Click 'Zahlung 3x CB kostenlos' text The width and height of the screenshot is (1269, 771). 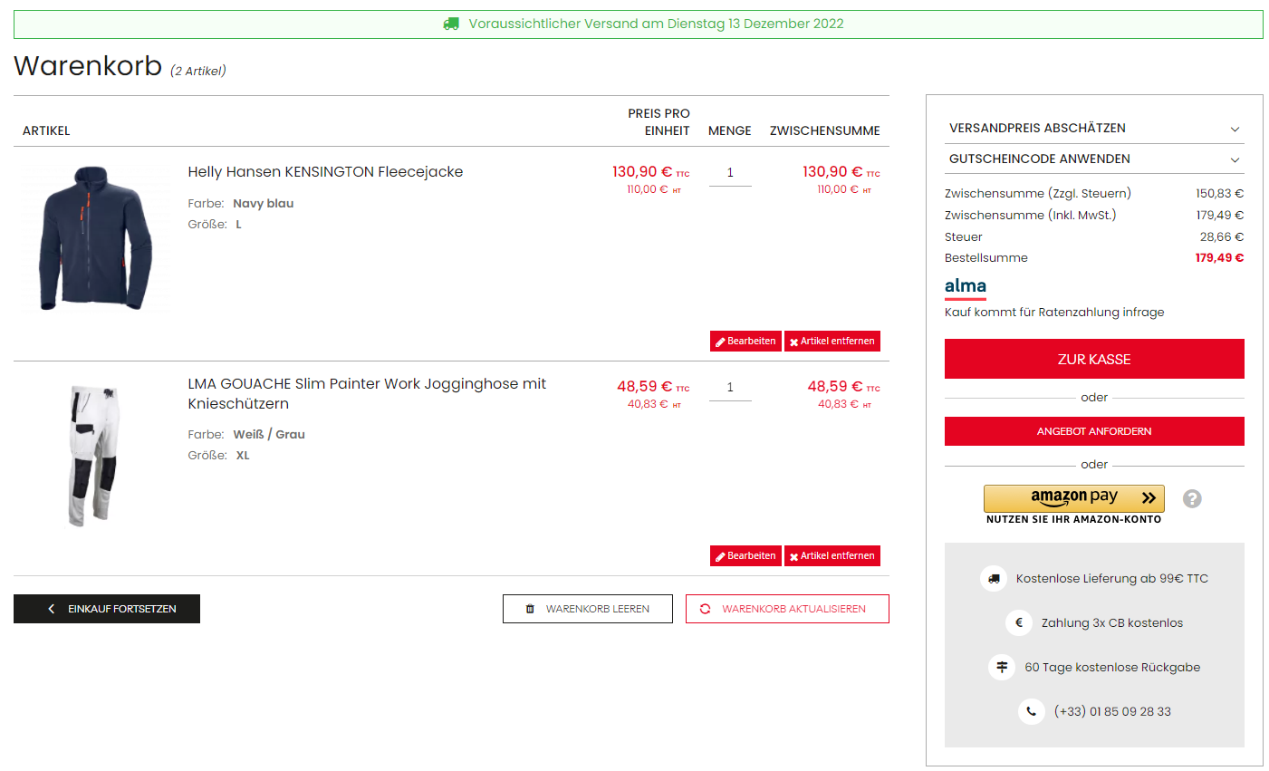click(x=1112, y=622)
